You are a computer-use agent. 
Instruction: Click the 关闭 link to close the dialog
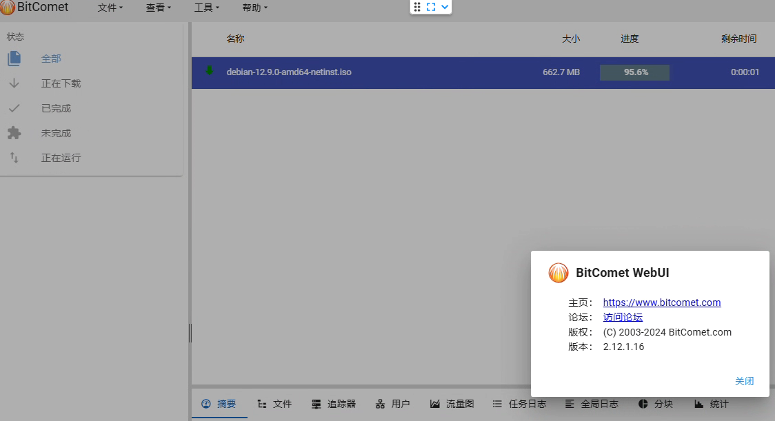pyautogui.click(x=745, y=381)
